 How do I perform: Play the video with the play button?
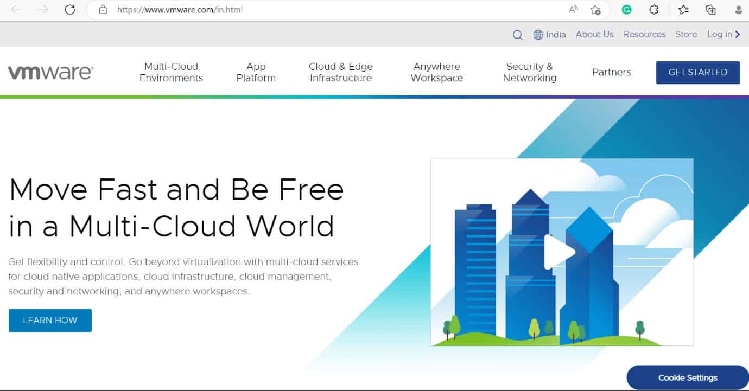click(558, 252)
